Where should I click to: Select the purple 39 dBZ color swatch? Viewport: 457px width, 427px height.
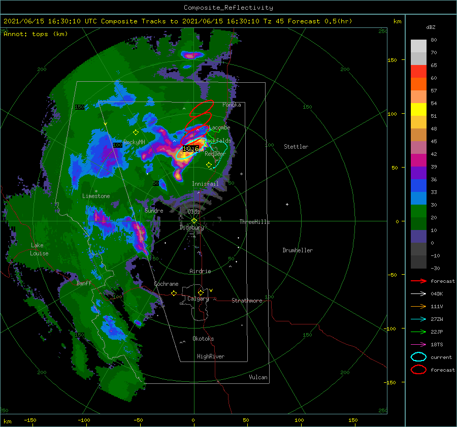418,173
